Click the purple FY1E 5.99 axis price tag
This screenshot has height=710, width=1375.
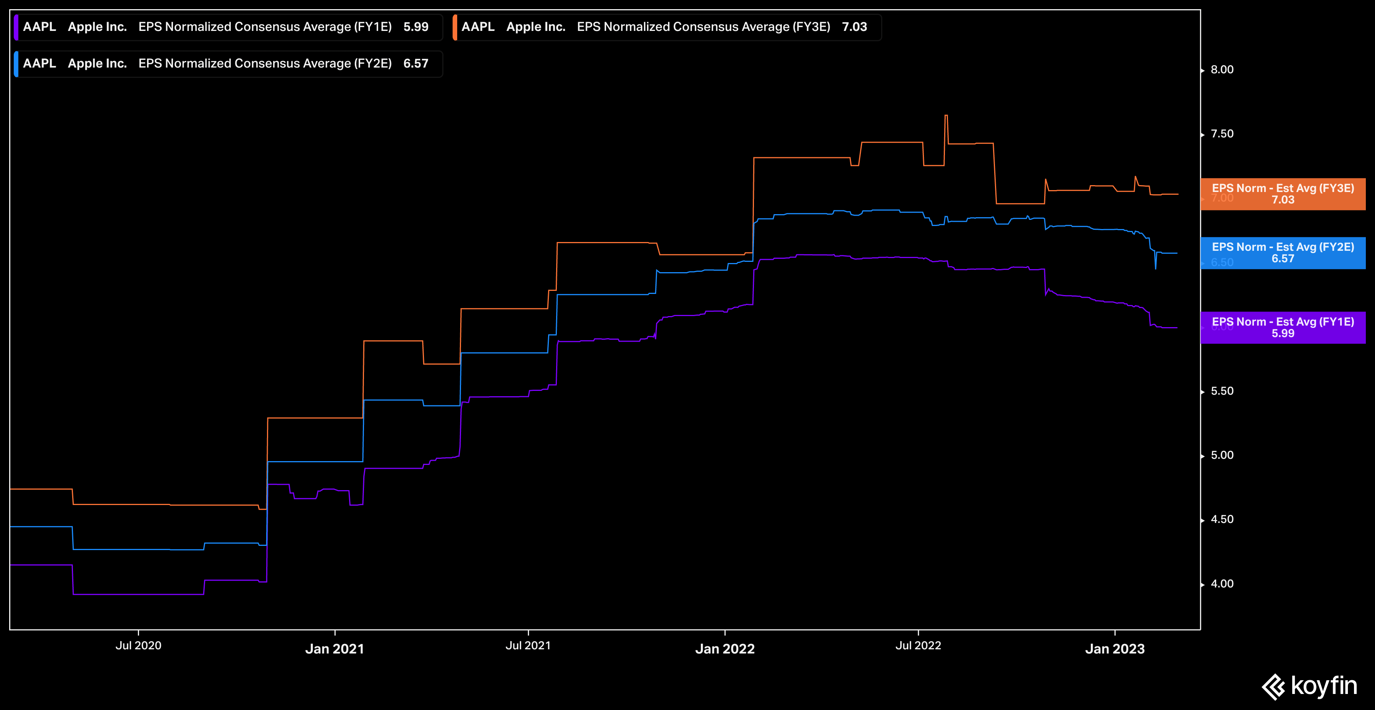click(1283, 328)
